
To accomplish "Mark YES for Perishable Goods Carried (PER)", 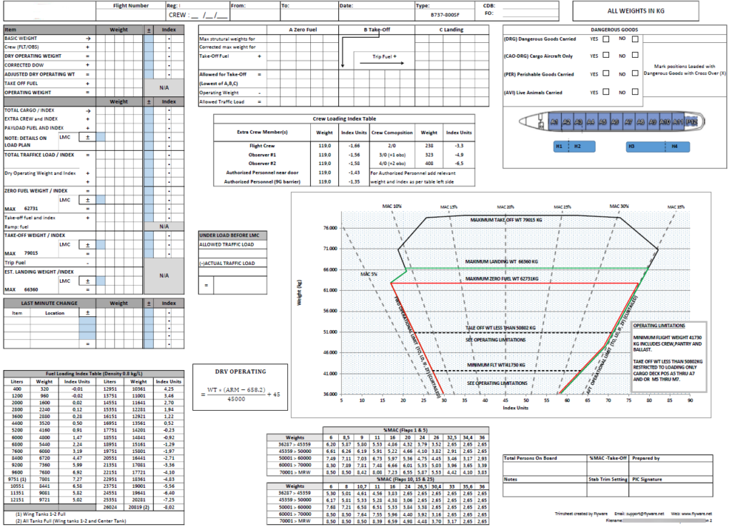I will 606,74.
